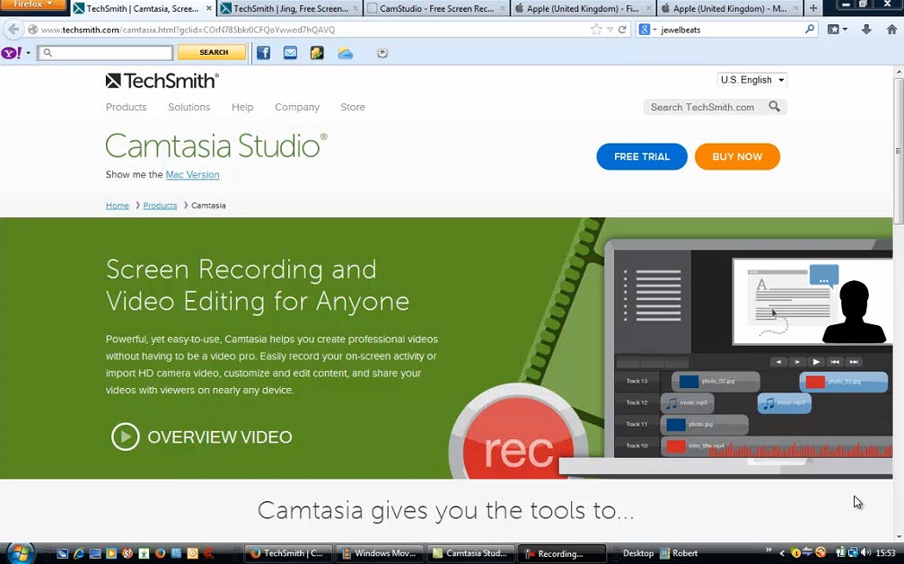Click the search magnifier in the Google box
The height and width of the screenshot is (564, 904).
tap(810, 29)
